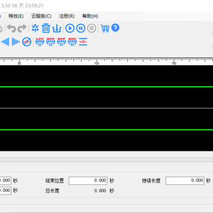The width and height of the screenshot is (213, 213).
Task: Open the 云服务(C) menu
Action: [x=41, y=16]
